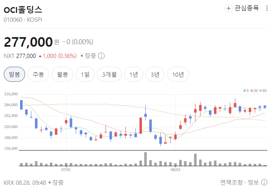Click the 관심종목 watchlist label
The width and height of the screenshot is (273, 191).
coord(247,8)
